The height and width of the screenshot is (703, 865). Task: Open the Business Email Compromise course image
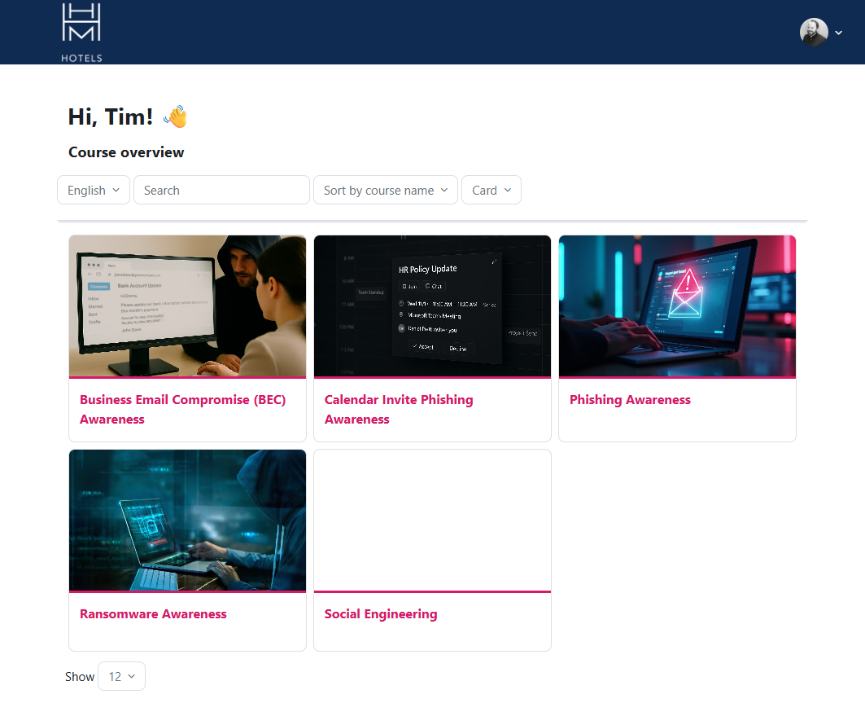[187, 306]
